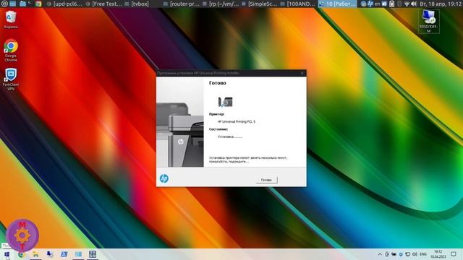
Task: Open the Windows Start menu
Action: (7, 254)
